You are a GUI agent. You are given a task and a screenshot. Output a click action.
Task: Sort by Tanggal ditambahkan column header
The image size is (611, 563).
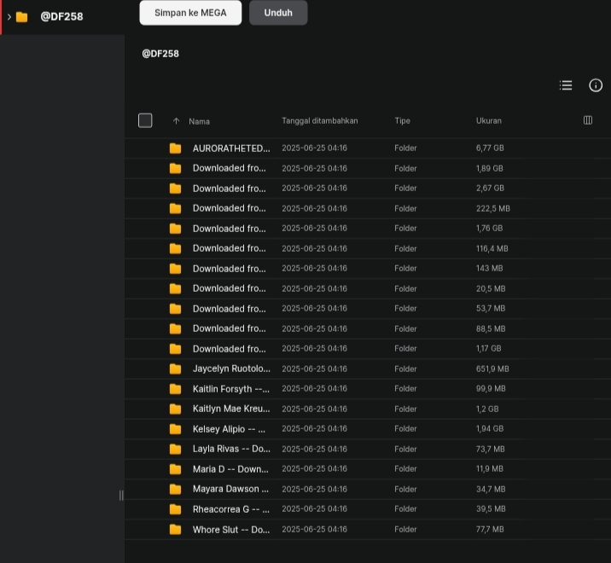tap(320, 121)
